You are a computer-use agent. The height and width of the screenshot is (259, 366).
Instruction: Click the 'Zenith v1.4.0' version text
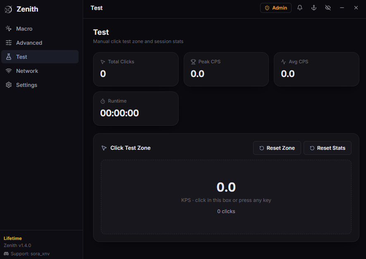17,245
